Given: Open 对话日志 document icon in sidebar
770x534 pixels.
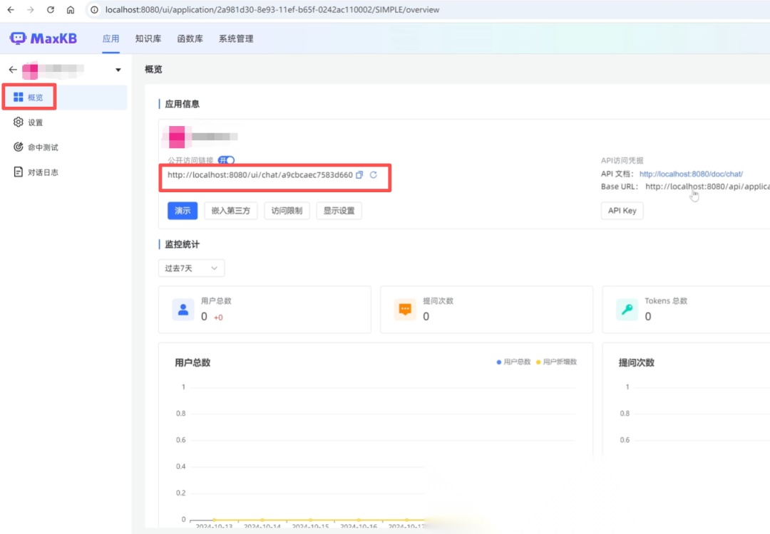Looking at the screenshot, I should point(19,172).
